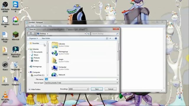Open the Format menu in Notepad
The image size is (189, 106).
(38, 26)
